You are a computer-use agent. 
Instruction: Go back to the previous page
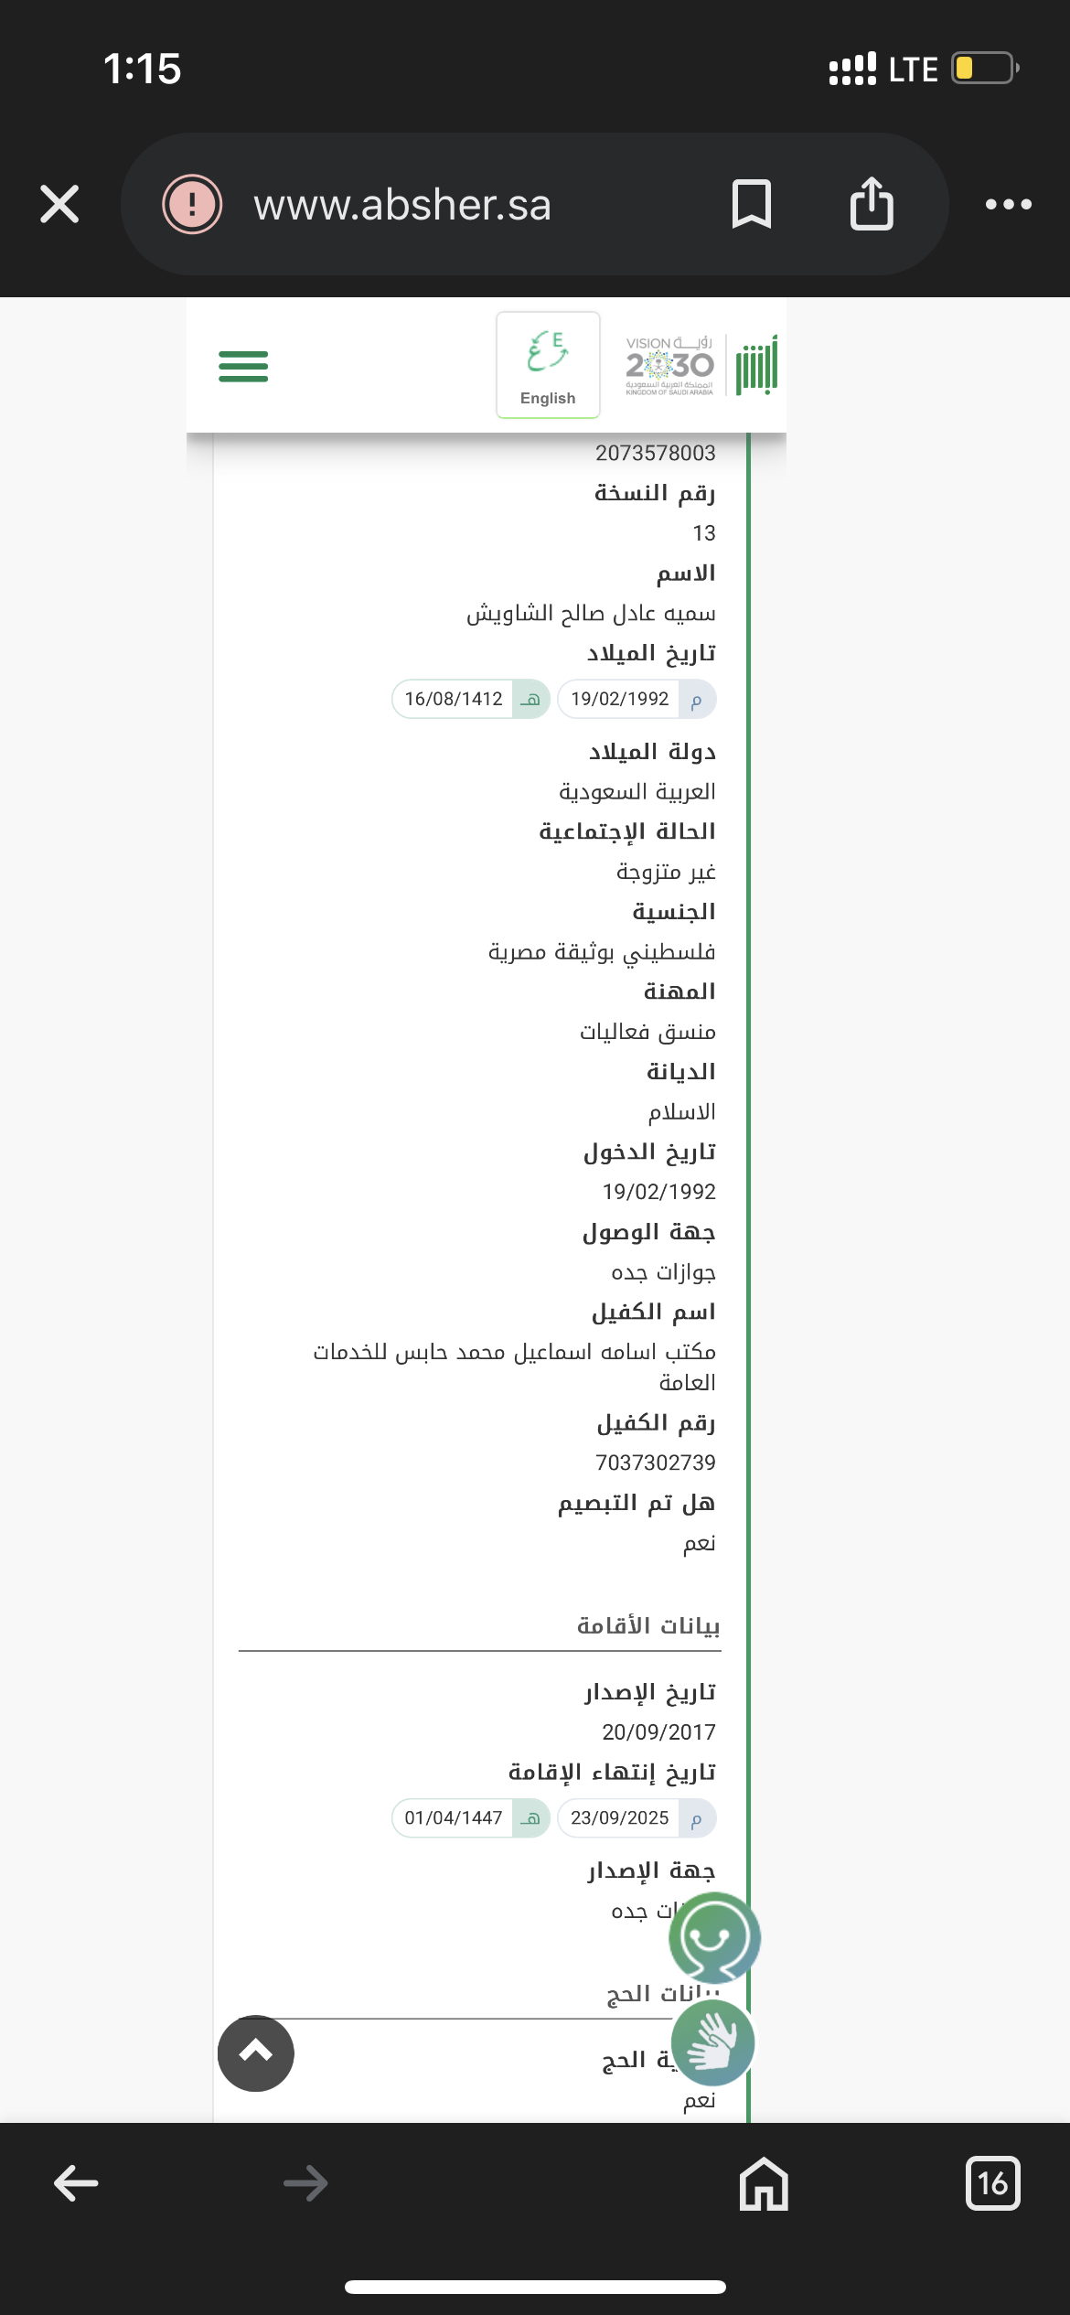tap(76, 2183)
